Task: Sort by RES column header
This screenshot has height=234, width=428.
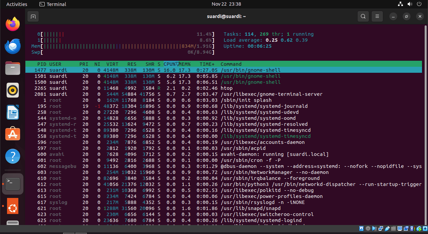Action: (132, 64)
